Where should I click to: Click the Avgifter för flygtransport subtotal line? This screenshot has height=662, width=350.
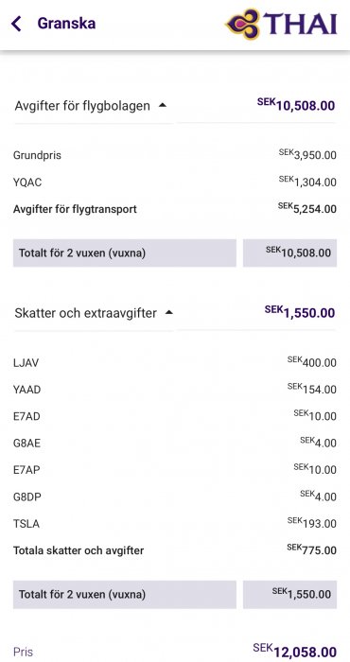coord(175,209)
